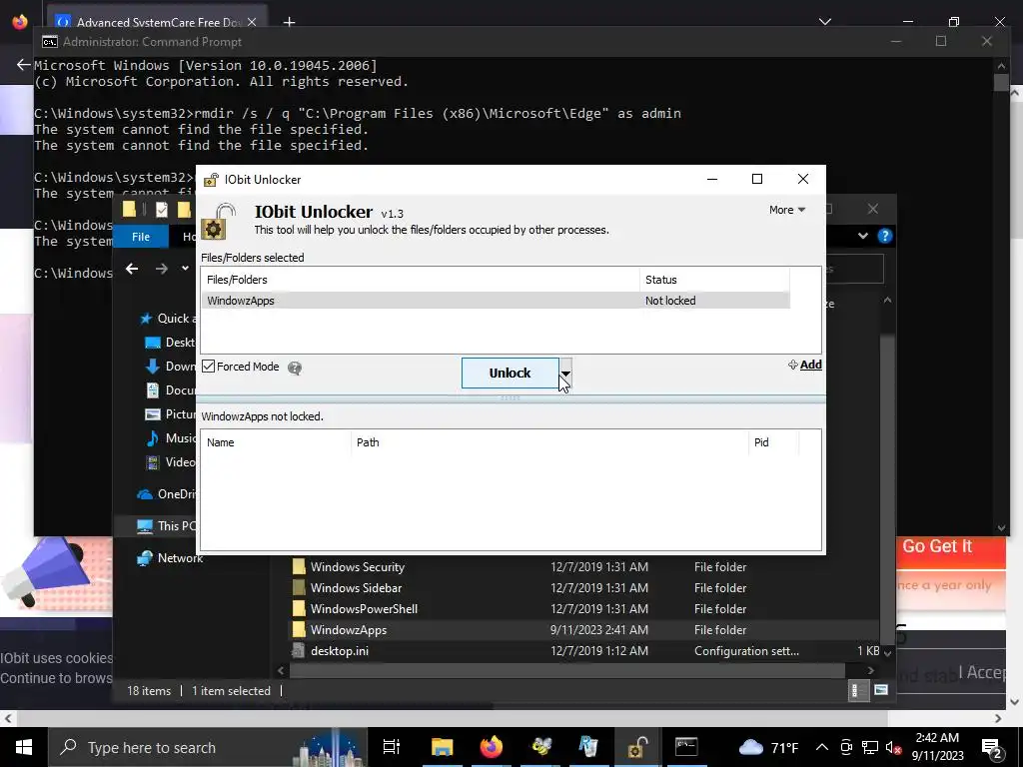Image resolution: width=1023 pixels, height=767 pixels.
Task: Click the Name column header in process list
Action: tap(276, 442)
